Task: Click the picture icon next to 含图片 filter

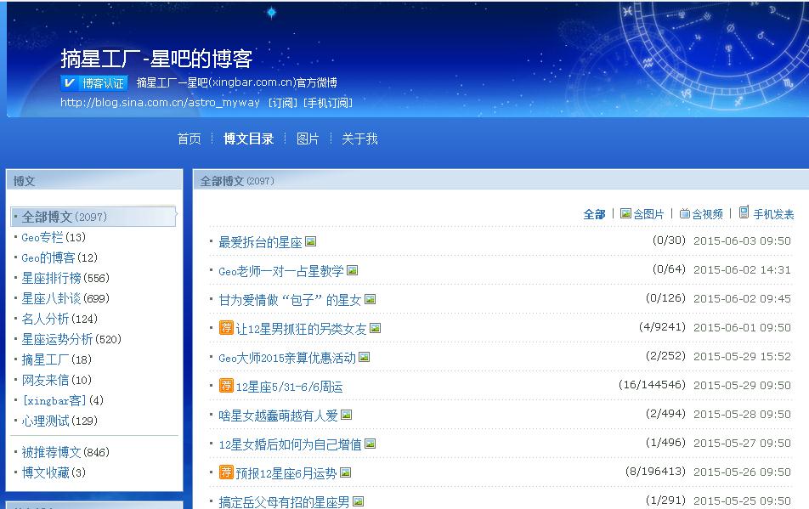Action: click(x=625, y=214)
